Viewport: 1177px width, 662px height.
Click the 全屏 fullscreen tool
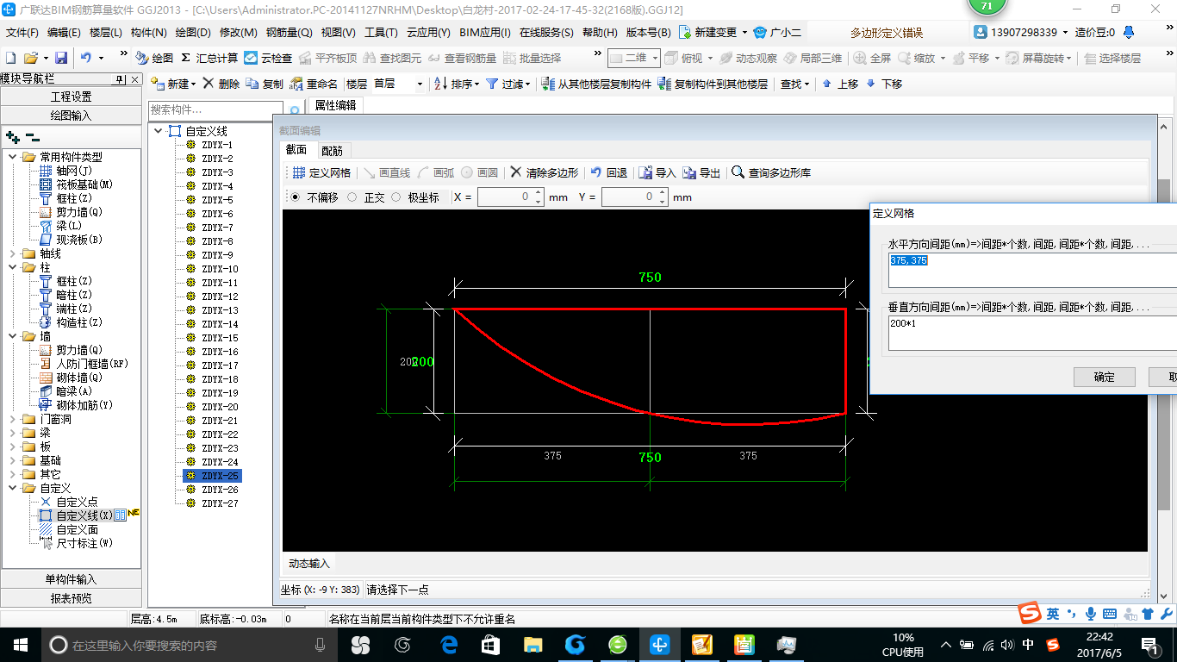pos(873,58)
